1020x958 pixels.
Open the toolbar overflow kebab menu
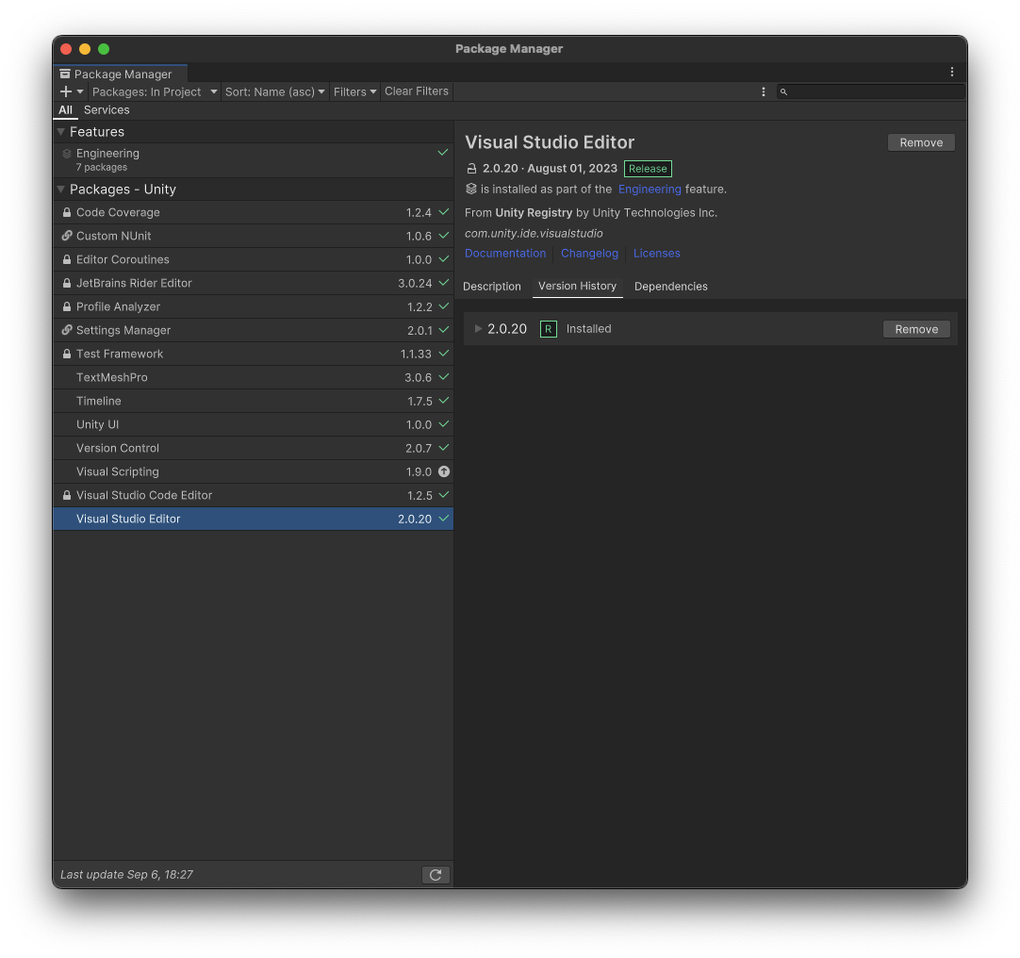point(764,91)
